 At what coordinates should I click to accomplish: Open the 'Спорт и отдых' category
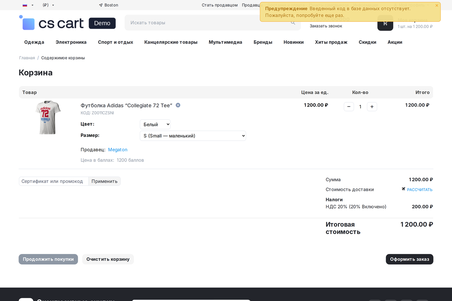click(116, 42)
